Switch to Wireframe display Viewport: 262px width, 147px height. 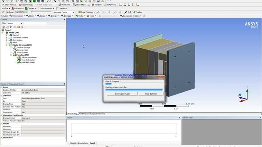[x=64, y=5]
